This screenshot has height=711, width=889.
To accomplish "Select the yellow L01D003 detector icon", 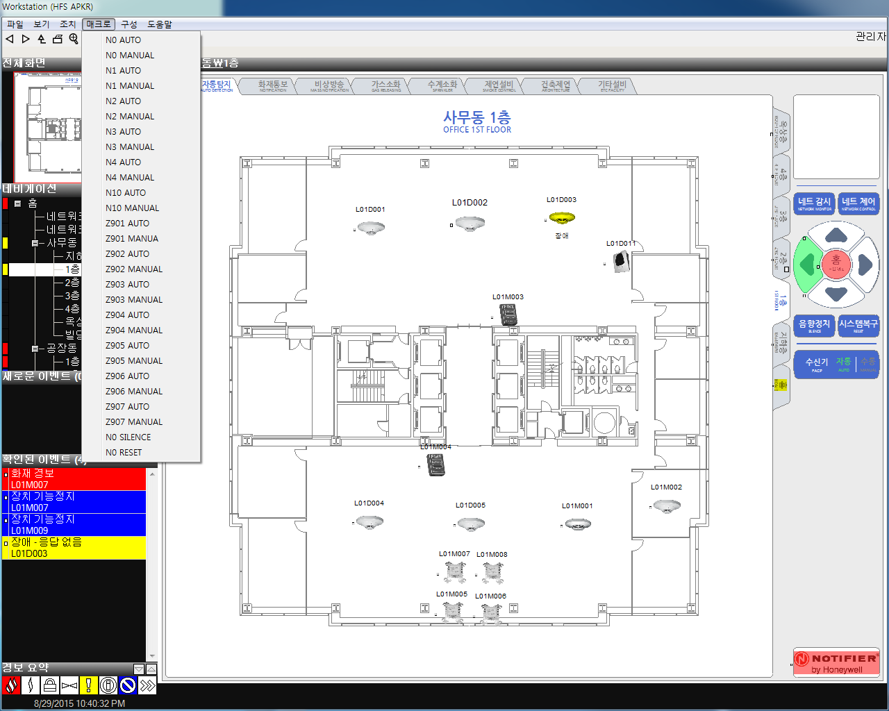I will (561, 218).
